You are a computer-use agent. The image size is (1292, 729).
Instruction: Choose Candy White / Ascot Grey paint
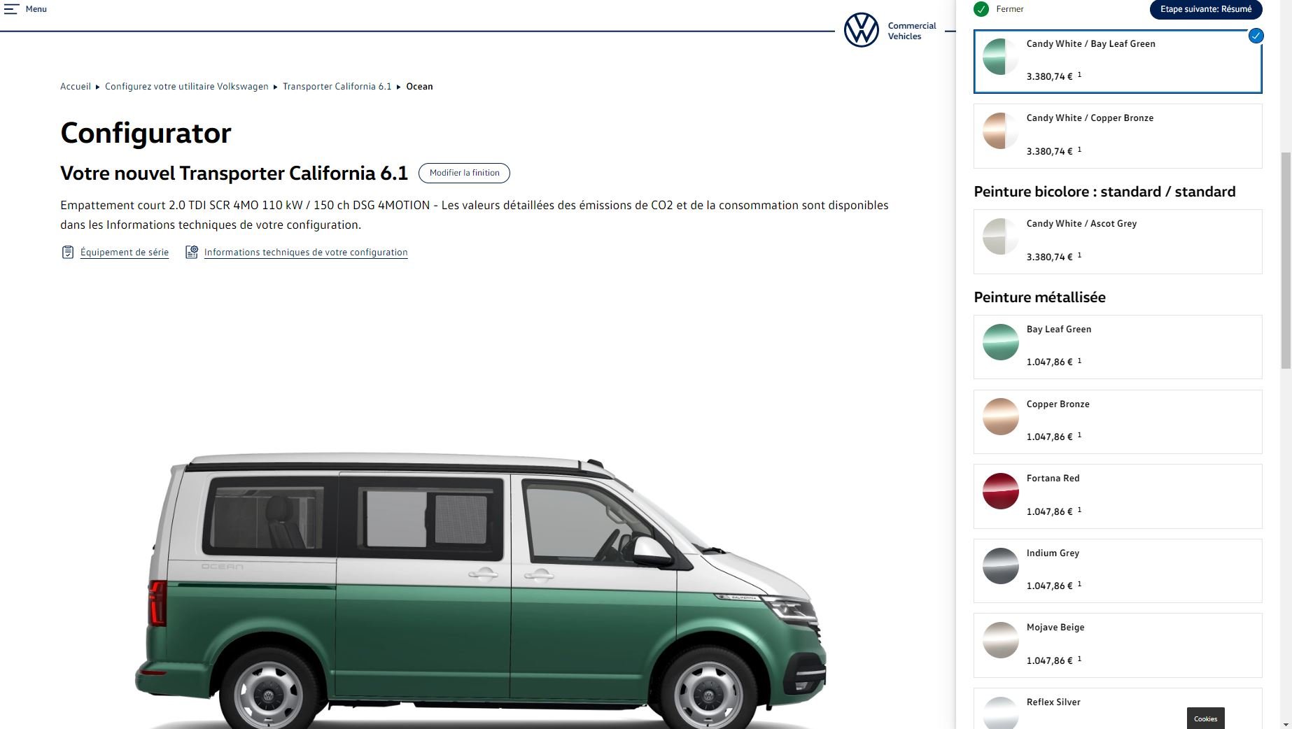tap(1117, 241)
